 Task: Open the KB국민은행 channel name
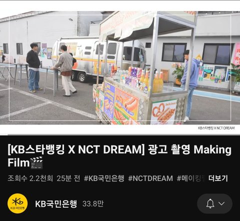56,203
